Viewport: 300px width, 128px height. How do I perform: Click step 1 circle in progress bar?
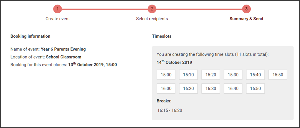[x=58, y=9]
